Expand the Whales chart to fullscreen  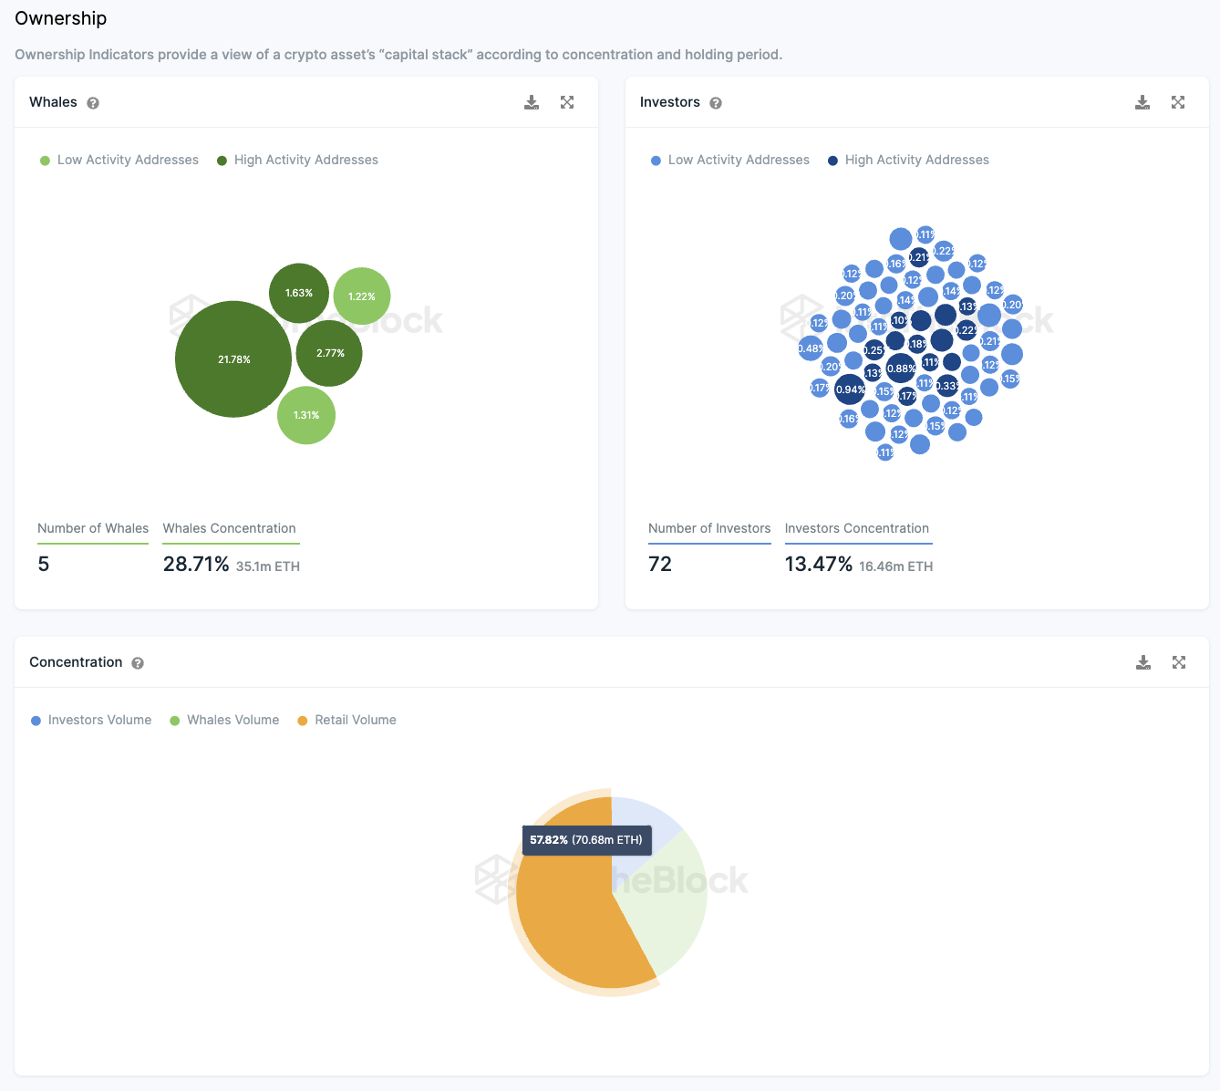coord(567,102)
